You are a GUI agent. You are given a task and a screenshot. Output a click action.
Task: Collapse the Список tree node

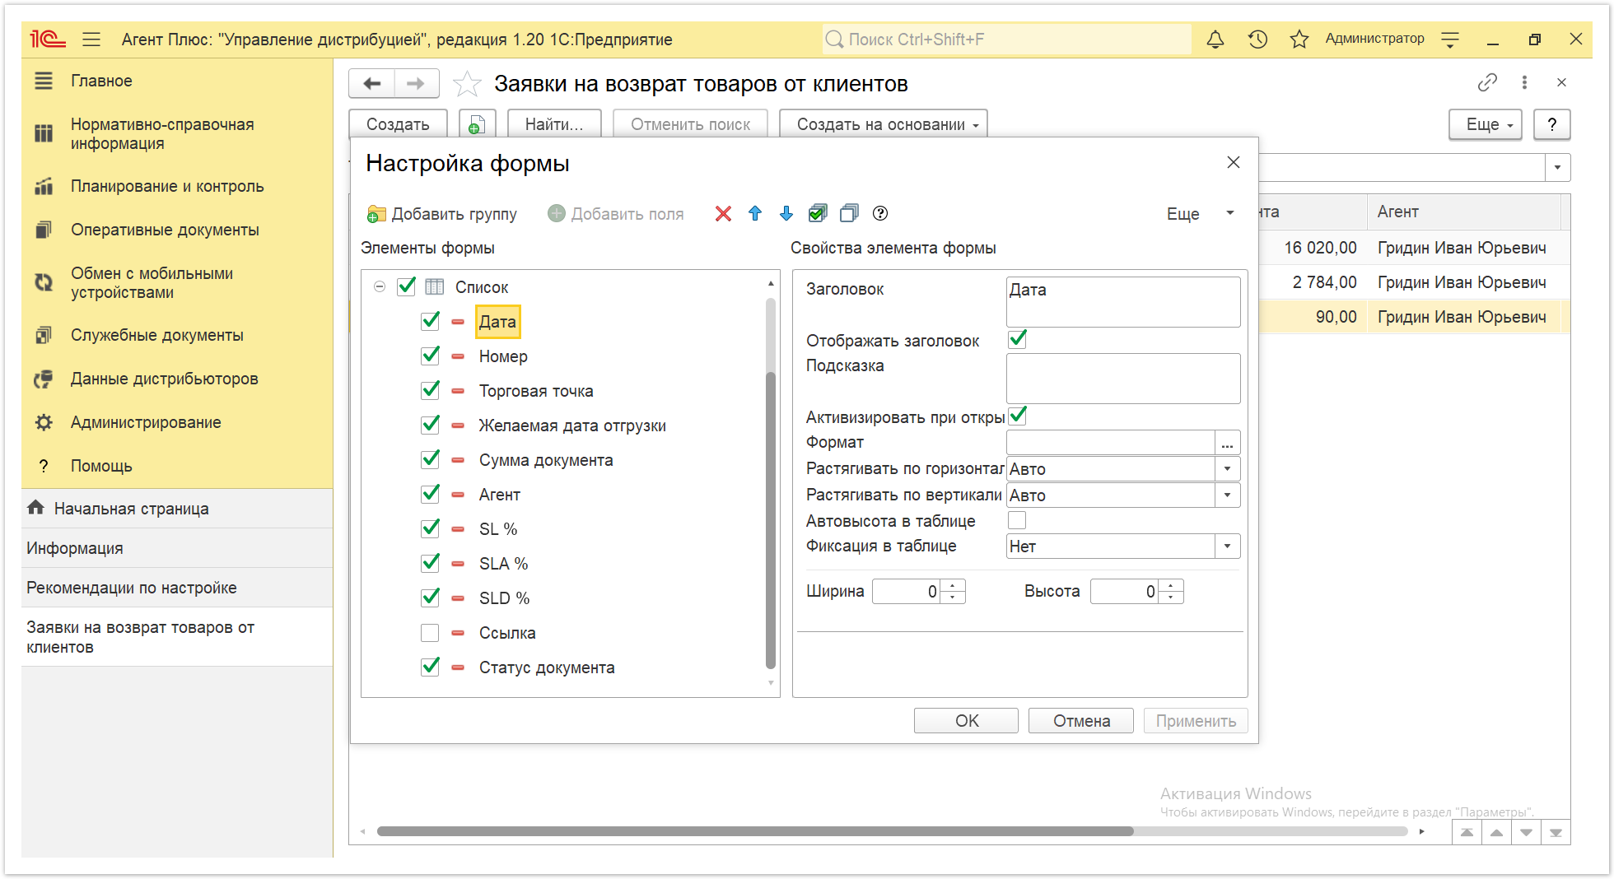coord(380,286)
